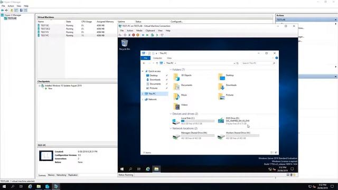The image size is (338, 190).
Task: Click the Turn Off icon in VM toolbar
Action: (129, 35)
